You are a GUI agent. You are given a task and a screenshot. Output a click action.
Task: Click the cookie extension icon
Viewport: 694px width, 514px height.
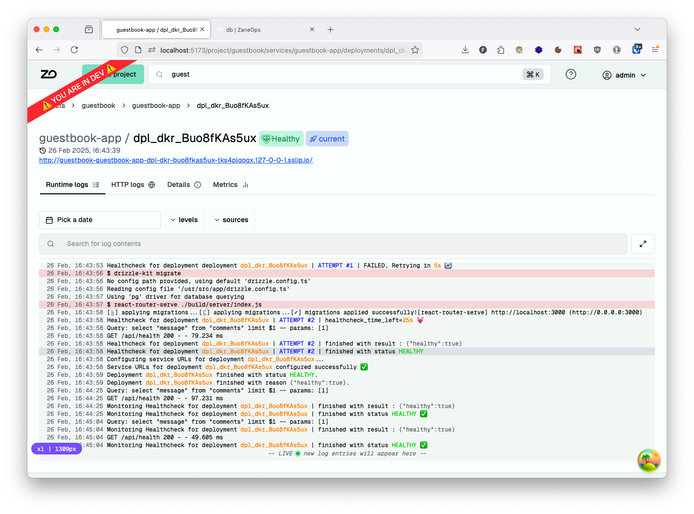[x=558, y=50]
